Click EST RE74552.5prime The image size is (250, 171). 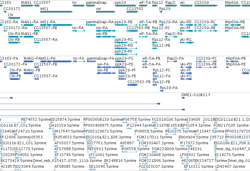[24, 123]
